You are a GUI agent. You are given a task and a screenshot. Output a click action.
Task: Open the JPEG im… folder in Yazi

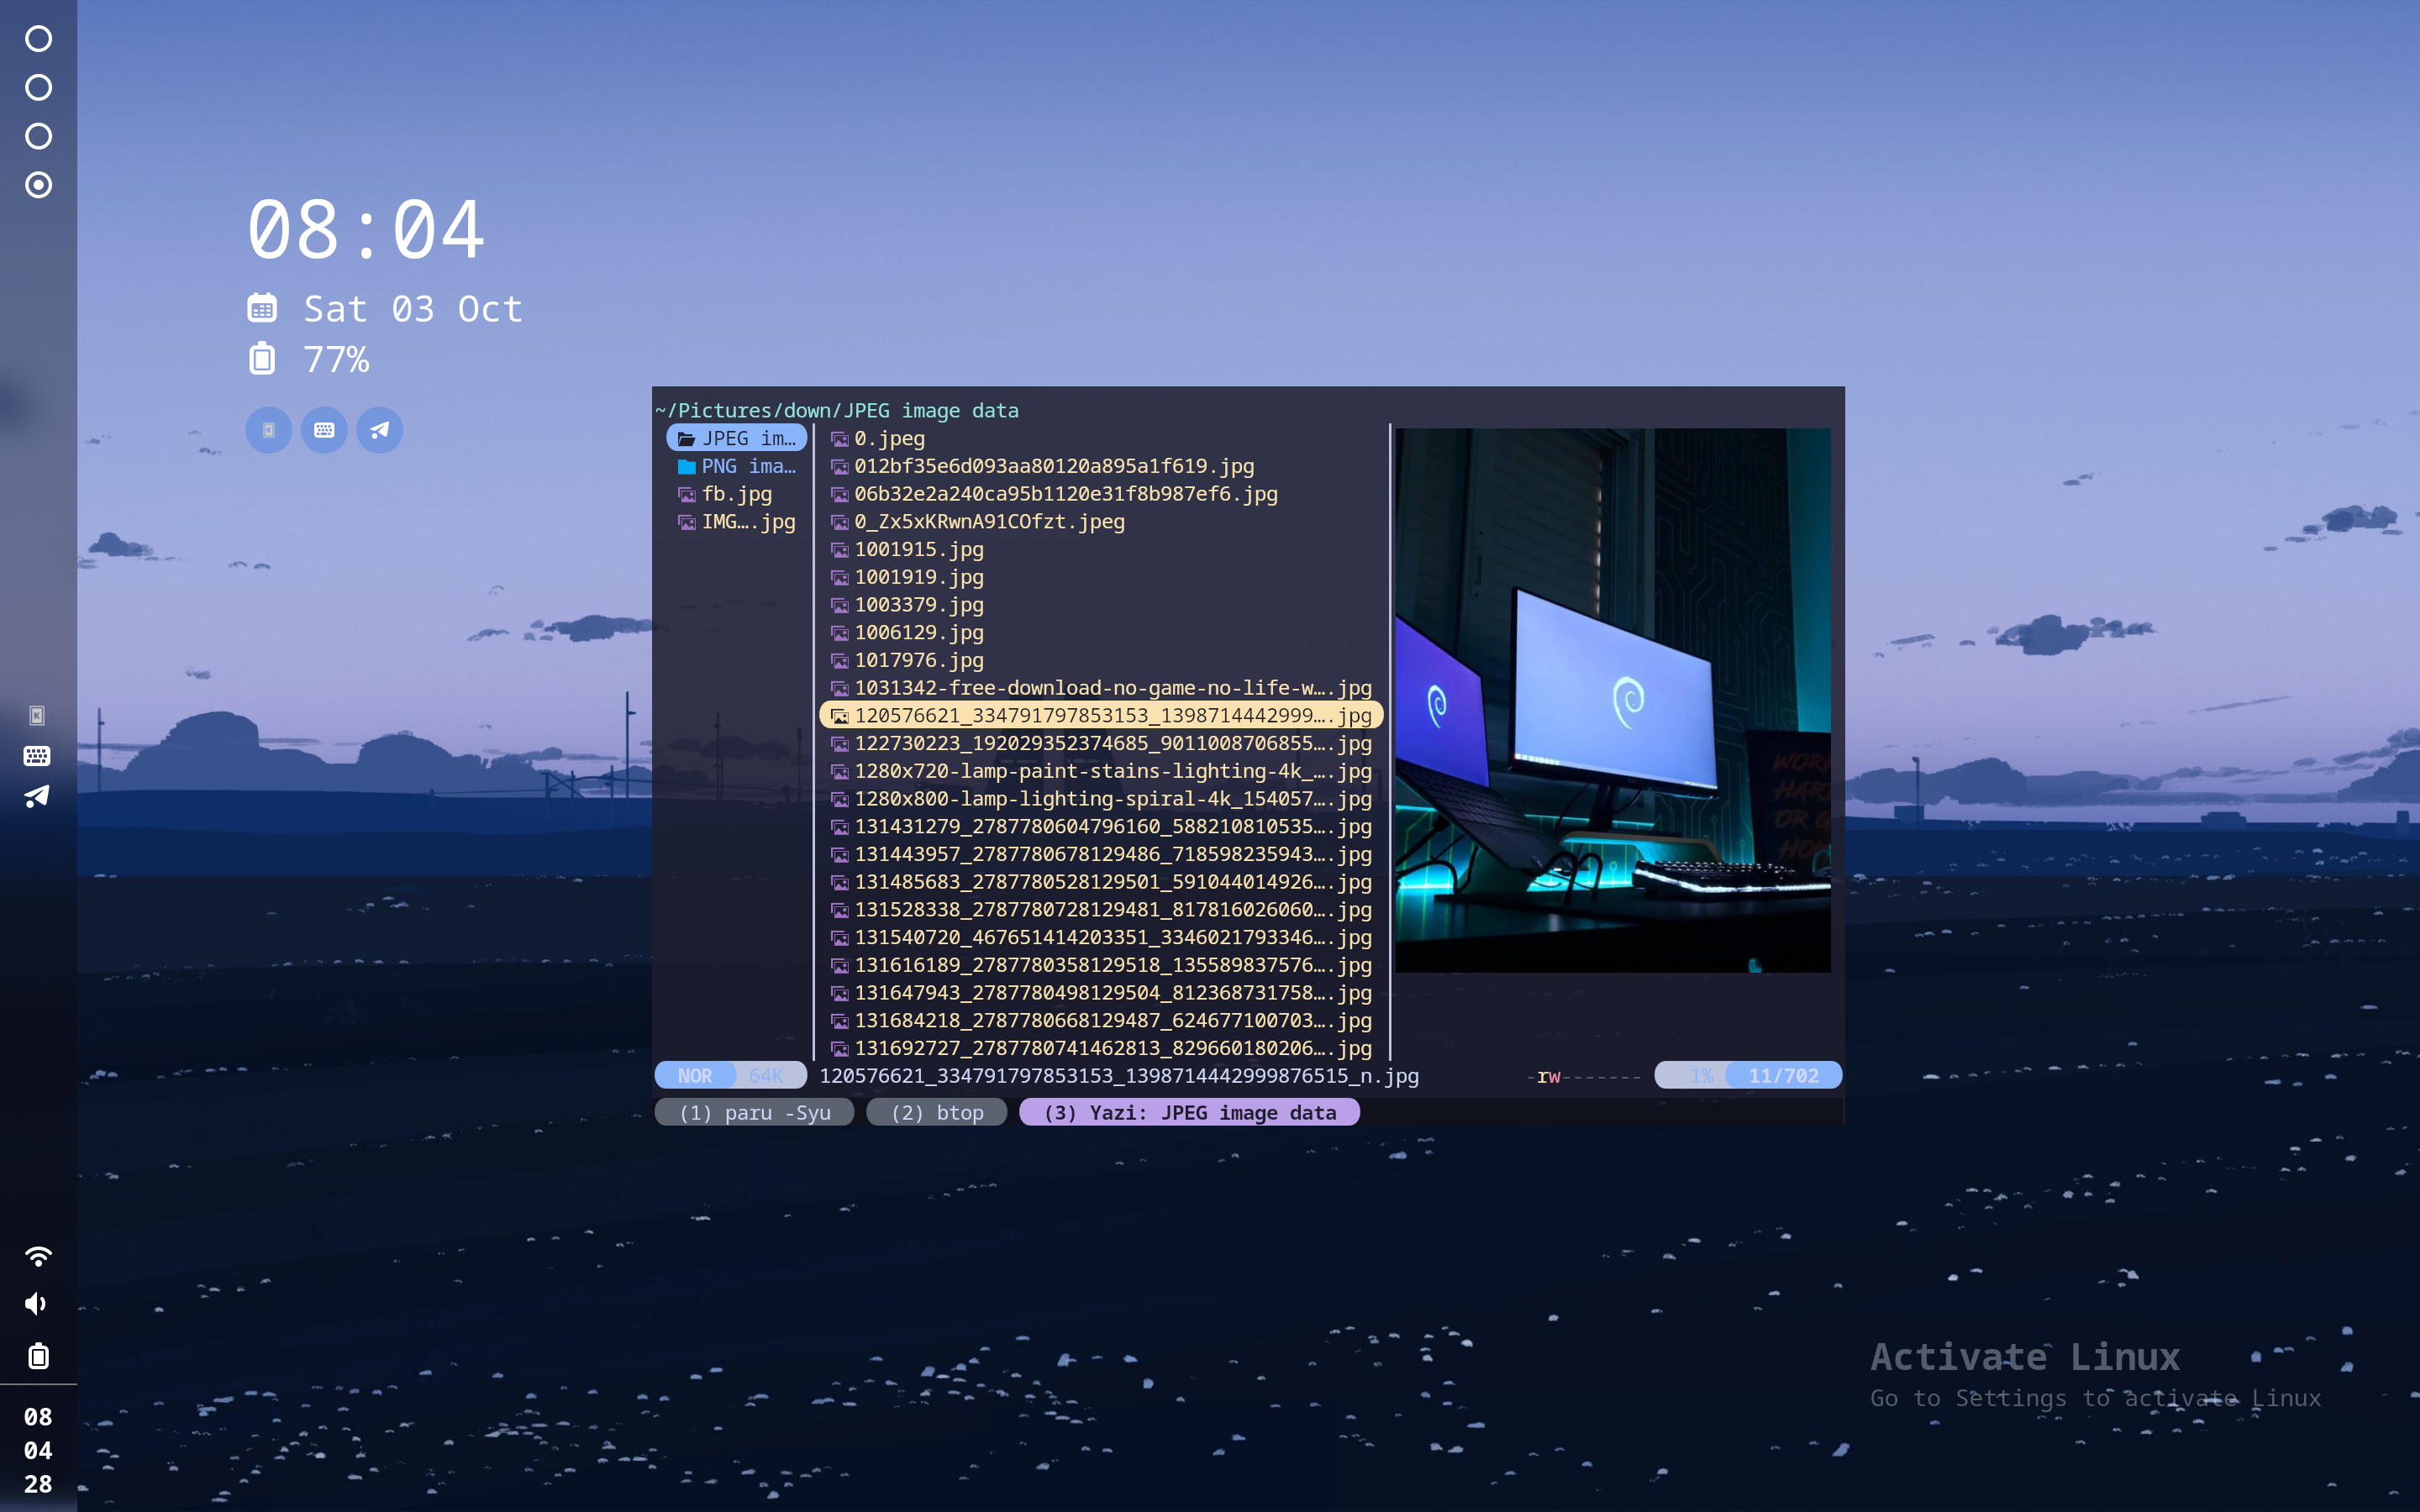tap(737, 438)
